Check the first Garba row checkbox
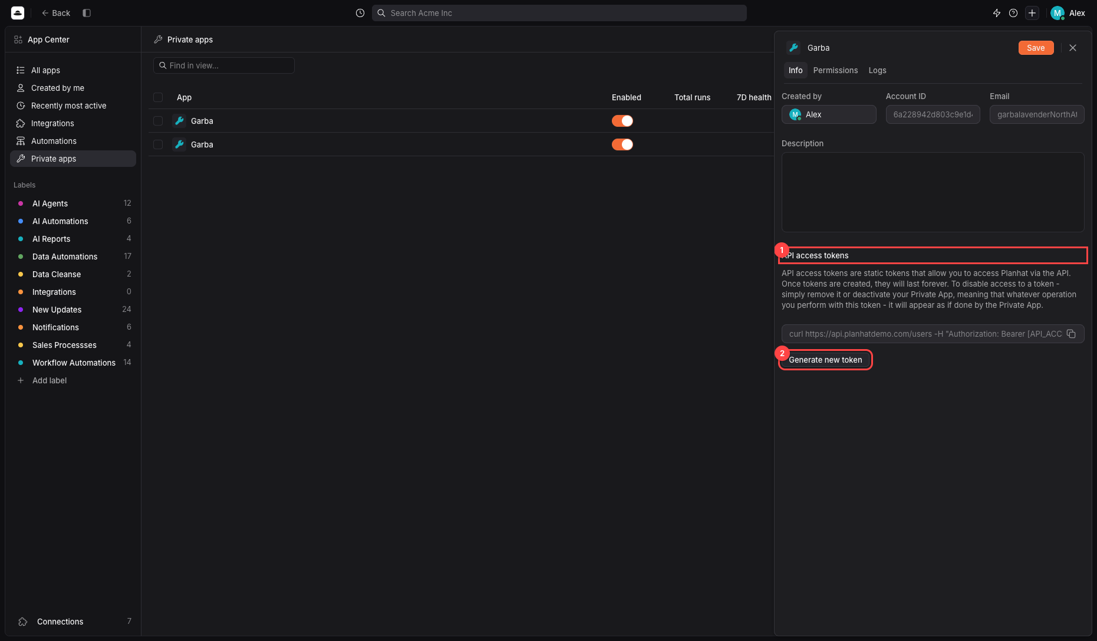This screenshot has height=641, width=1097. [x=158, y=121]
